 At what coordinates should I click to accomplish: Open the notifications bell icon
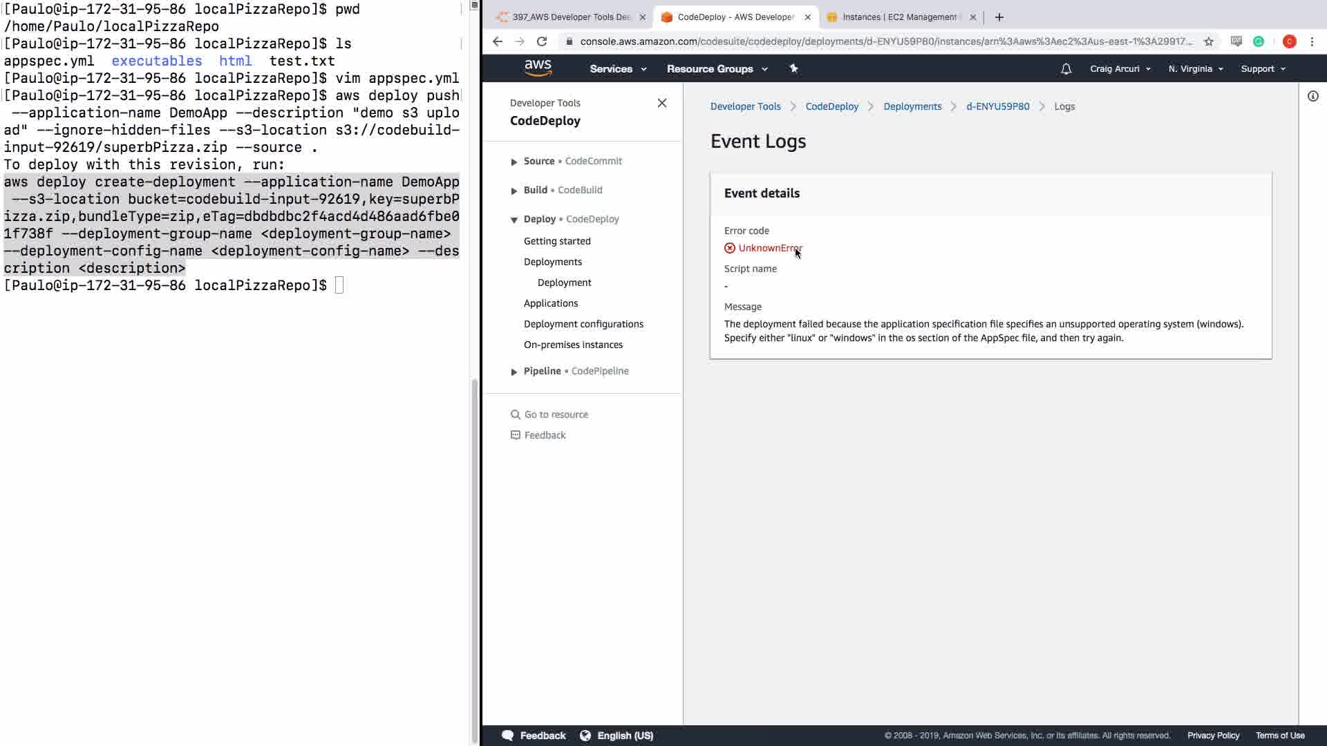point(1066,69)
